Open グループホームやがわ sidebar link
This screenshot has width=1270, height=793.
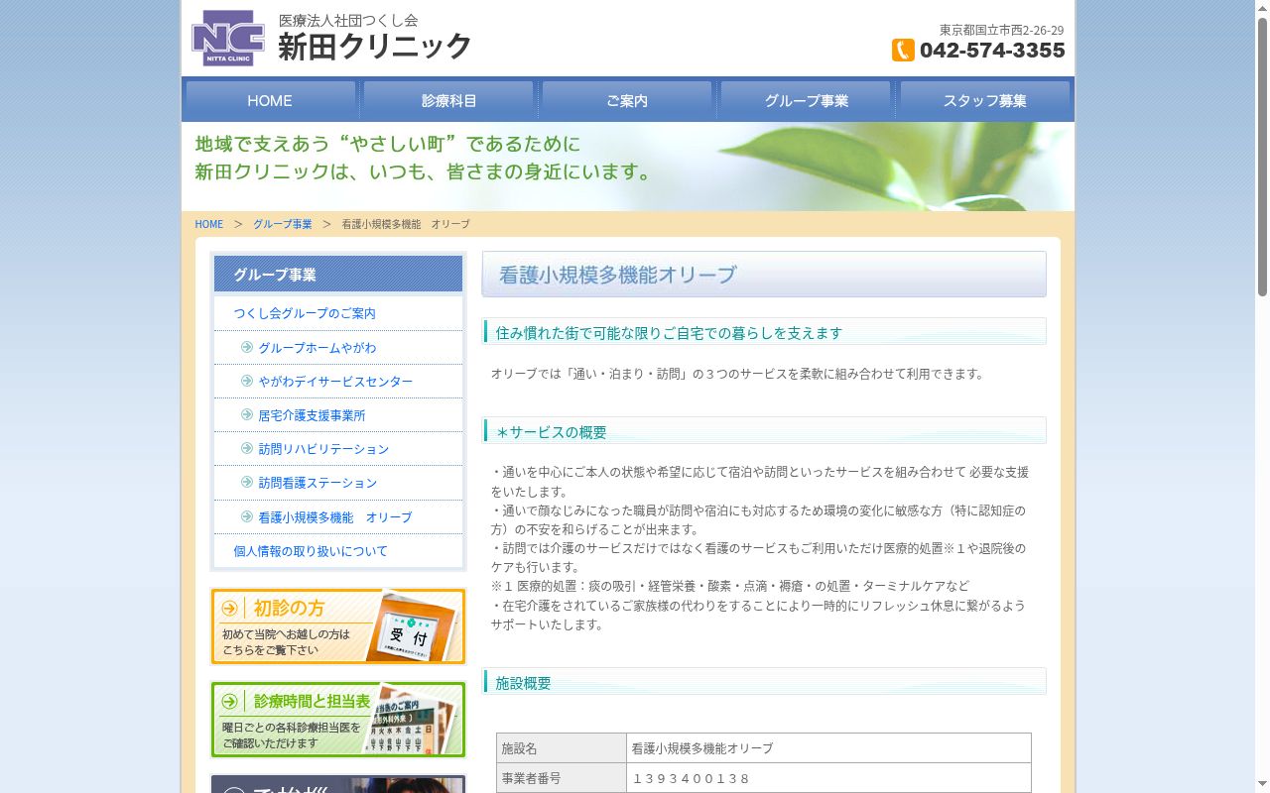click(x=317, y=348)
